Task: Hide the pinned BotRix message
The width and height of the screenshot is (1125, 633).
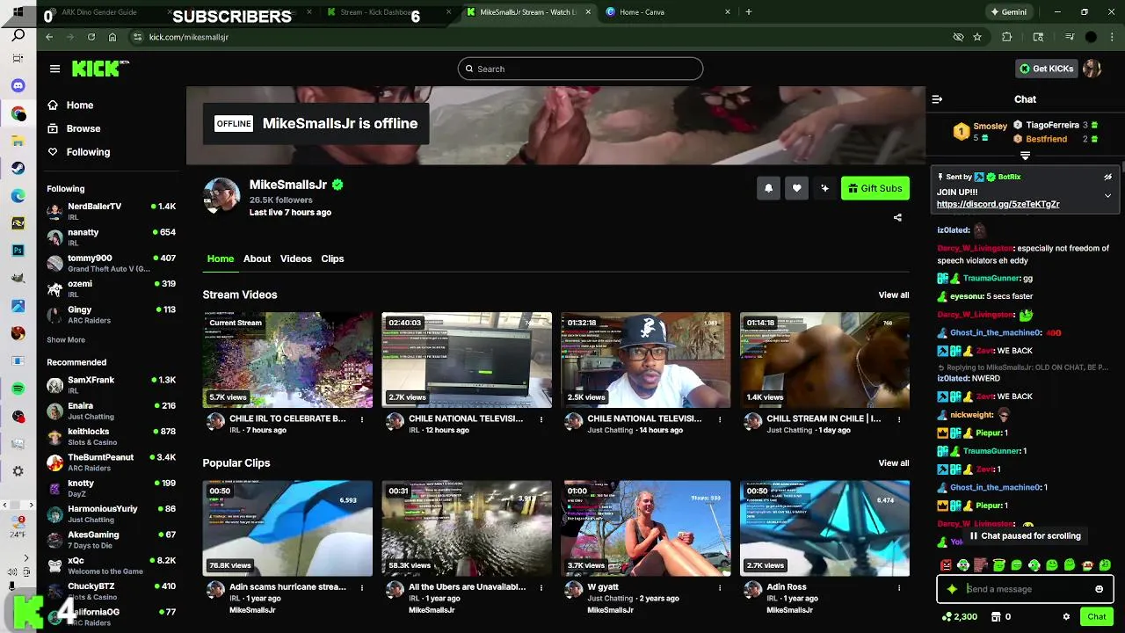Action: pyautogui.click(x=1107, y=177)
